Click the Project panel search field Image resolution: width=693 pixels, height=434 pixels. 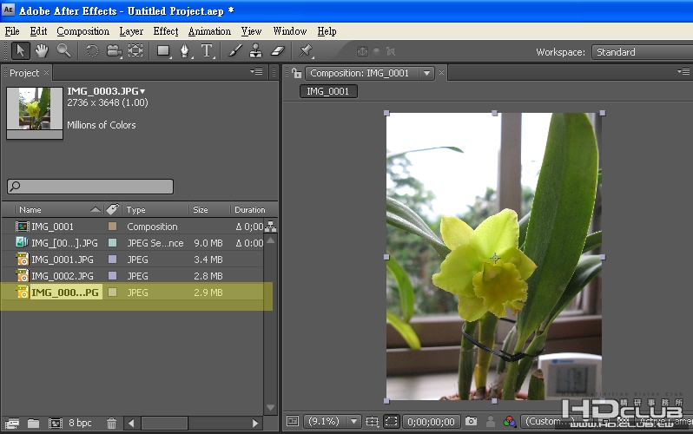click(x=90, y=187)
